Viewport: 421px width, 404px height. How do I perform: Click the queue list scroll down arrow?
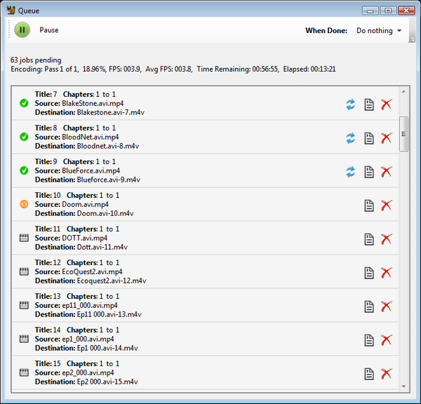tap(403, 386)
